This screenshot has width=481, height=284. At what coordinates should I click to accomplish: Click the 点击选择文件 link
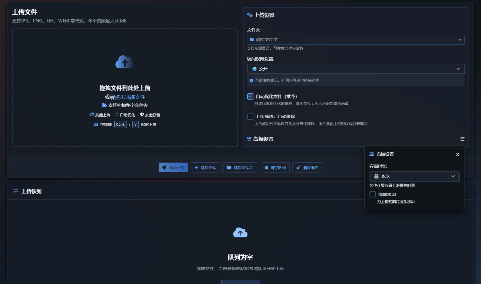tap(130, 97)
